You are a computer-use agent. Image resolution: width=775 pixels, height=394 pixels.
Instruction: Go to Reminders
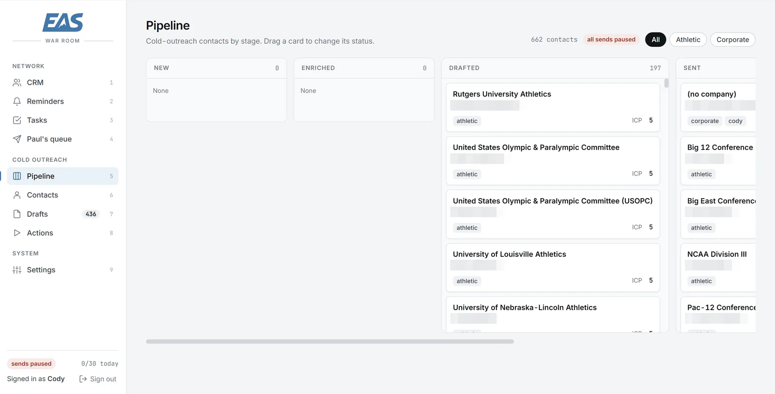(62, 101)
